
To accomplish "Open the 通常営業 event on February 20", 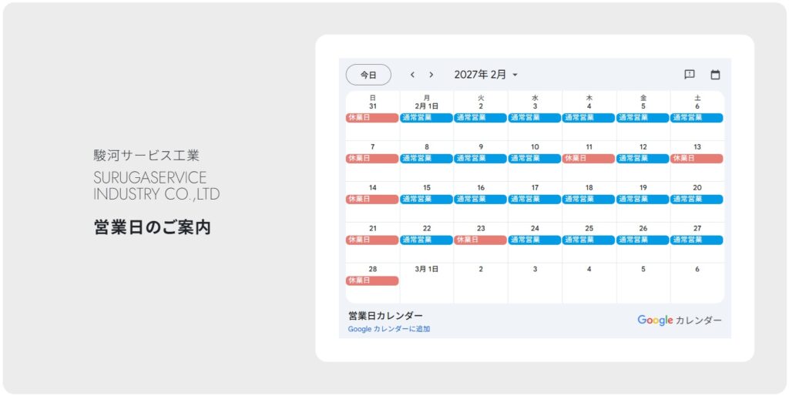I will pos(697,199).
